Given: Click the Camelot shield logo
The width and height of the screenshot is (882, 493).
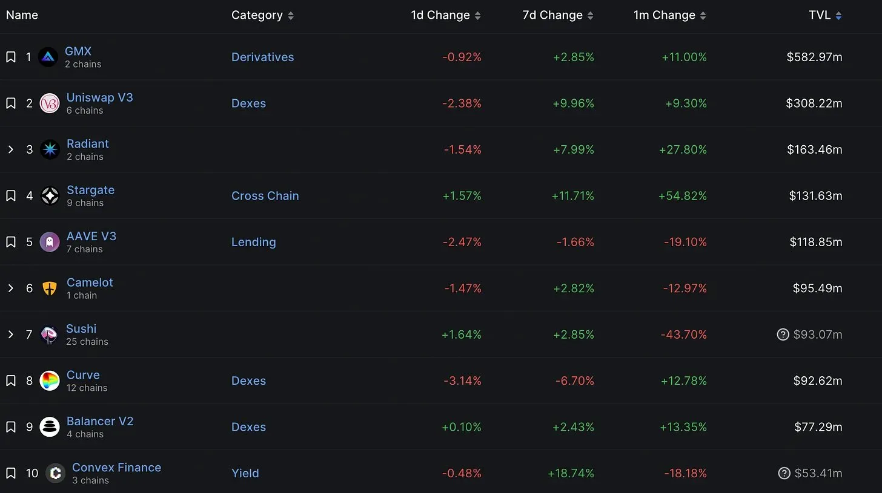Looking at the screenshot, I should tap(49, 288).
